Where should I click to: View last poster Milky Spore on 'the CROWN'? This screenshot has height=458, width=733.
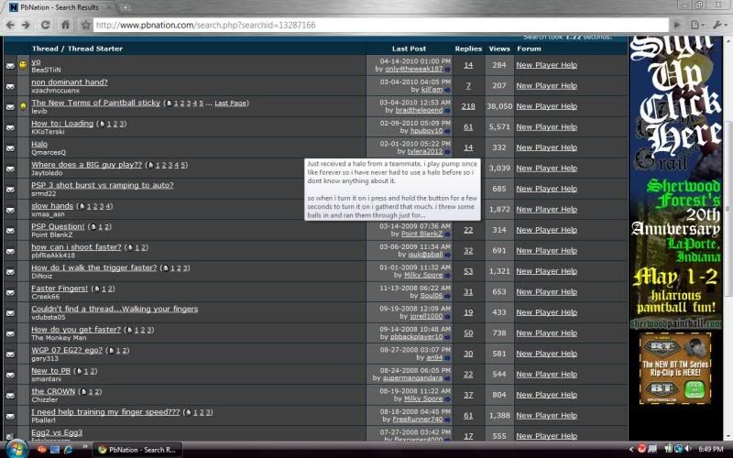pos(423,398)
